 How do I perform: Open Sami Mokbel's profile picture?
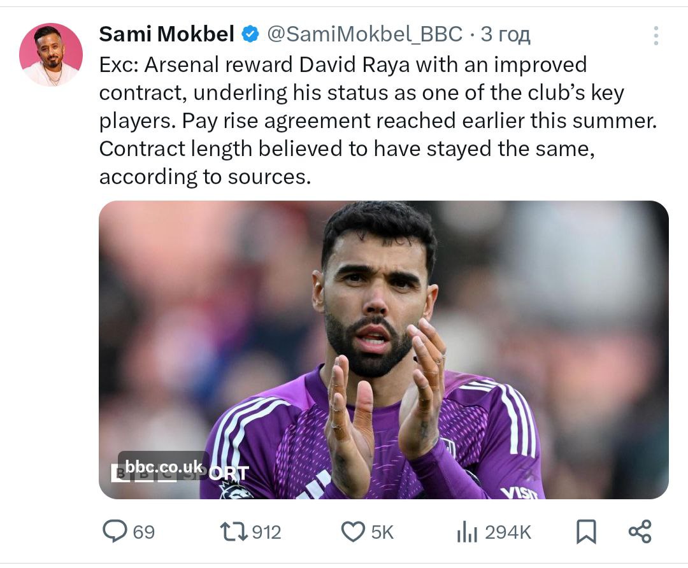51,55
